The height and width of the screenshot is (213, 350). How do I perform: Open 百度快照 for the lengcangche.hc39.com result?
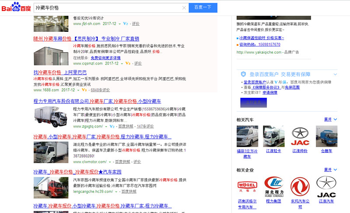coord(129,191)
